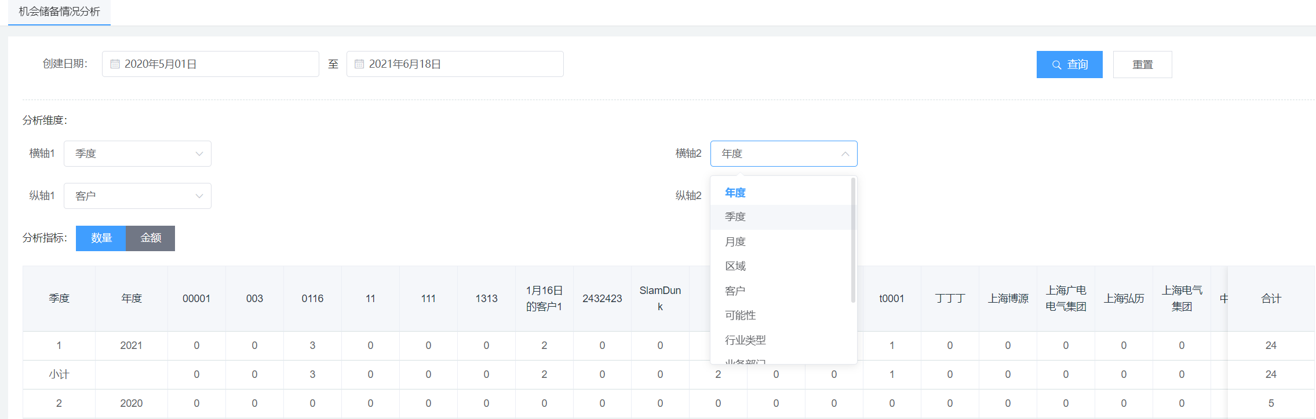Screen dimensions: 1316x419
Task: Select 季度 from the dropdown list
Action: [735, 217]
